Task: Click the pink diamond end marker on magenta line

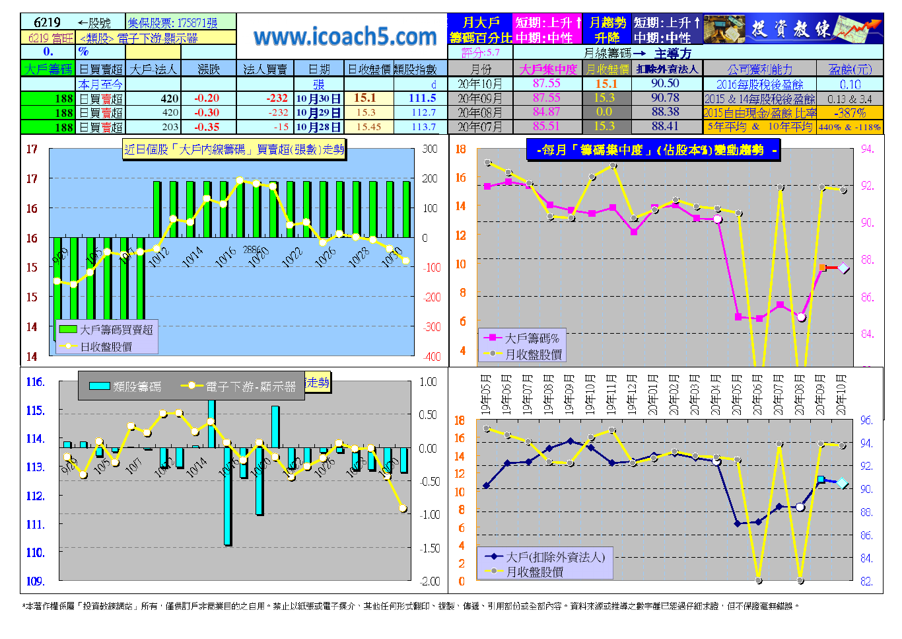Action: [x=843, y=268]
